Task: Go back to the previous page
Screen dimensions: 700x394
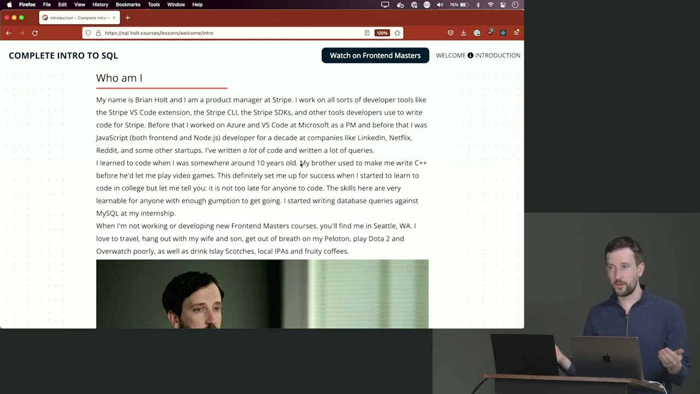Action: 9,33
